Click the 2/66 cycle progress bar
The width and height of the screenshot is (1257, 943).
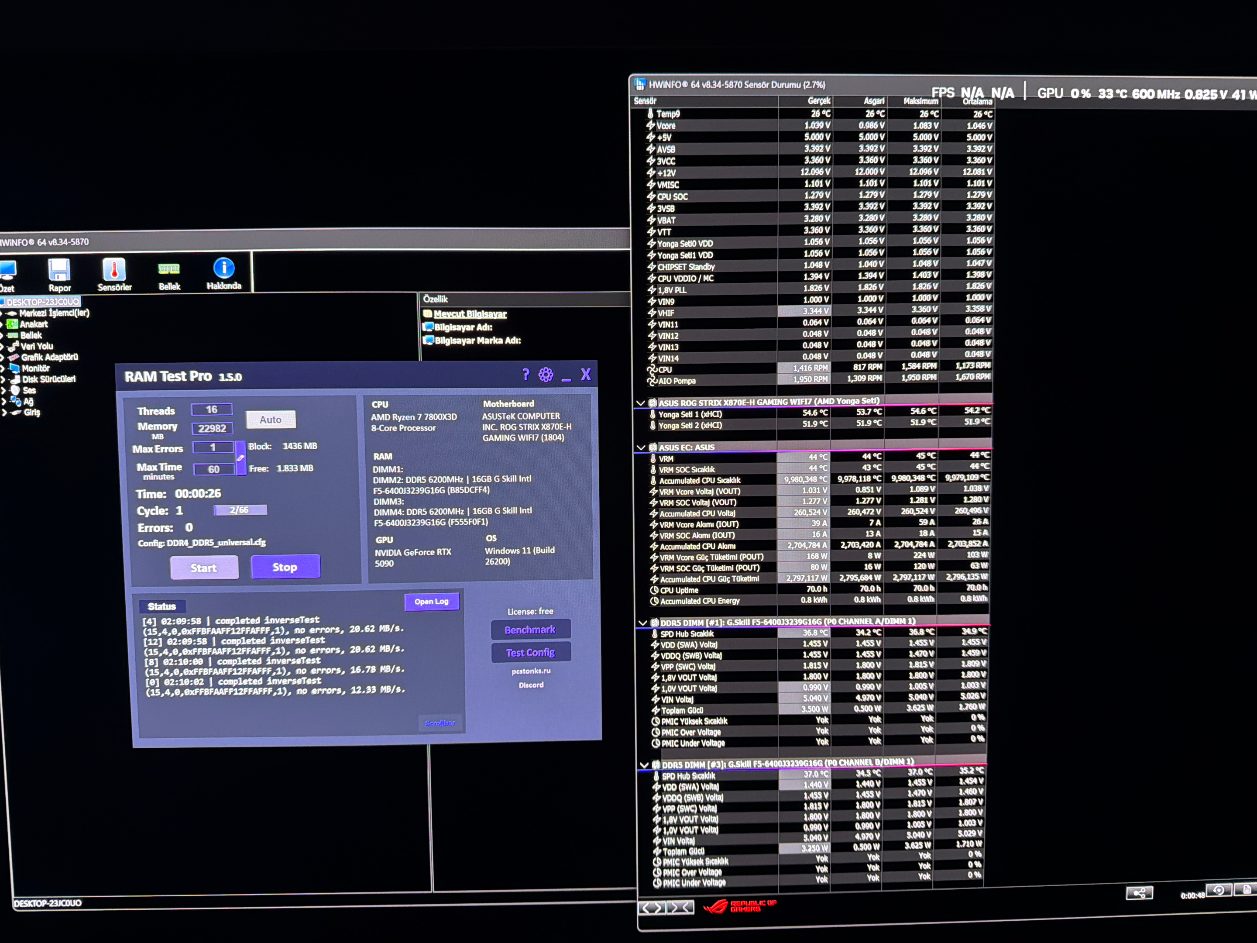tap(240, 510)
